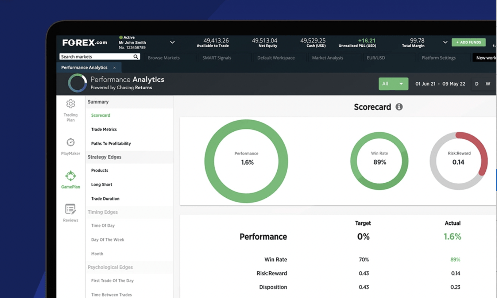Click the Risk:Reward 0.14 gauge
497x298 pixels.
[459, 161]
